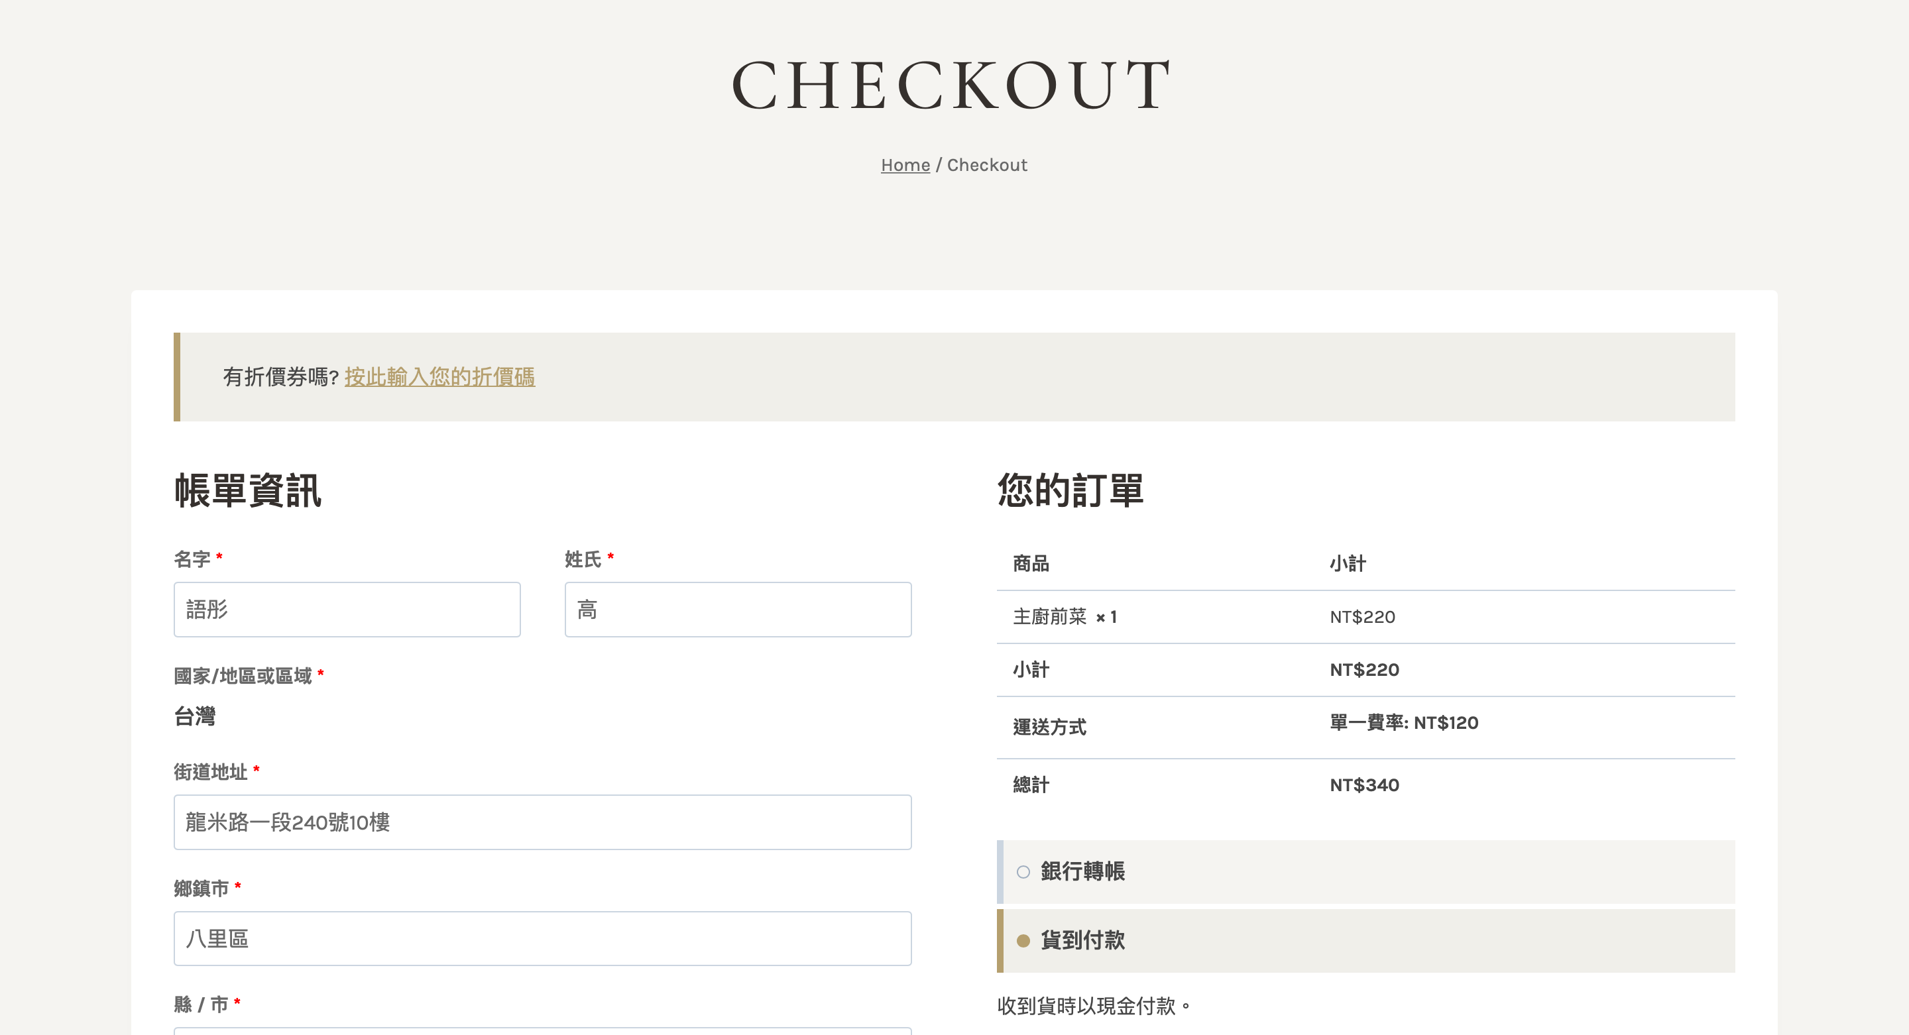1909x1035 pixels.
Task: Click the NT$340 order total amount
Action: pyautogui.click(x=1363, y=785)
